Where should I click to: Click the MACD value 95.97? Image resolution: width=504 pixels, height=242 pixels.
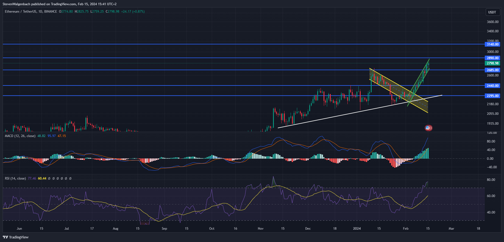tap(52, 136)
